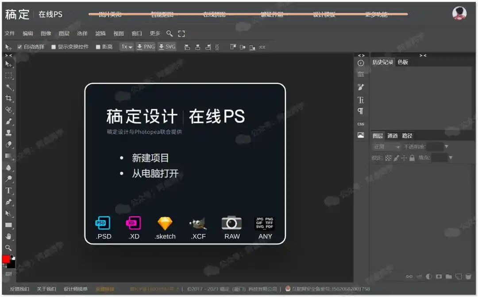This screenshot has width=478, height=297.
Task: Open the properties sliders panel icon
Action: [x=361, y=74]
